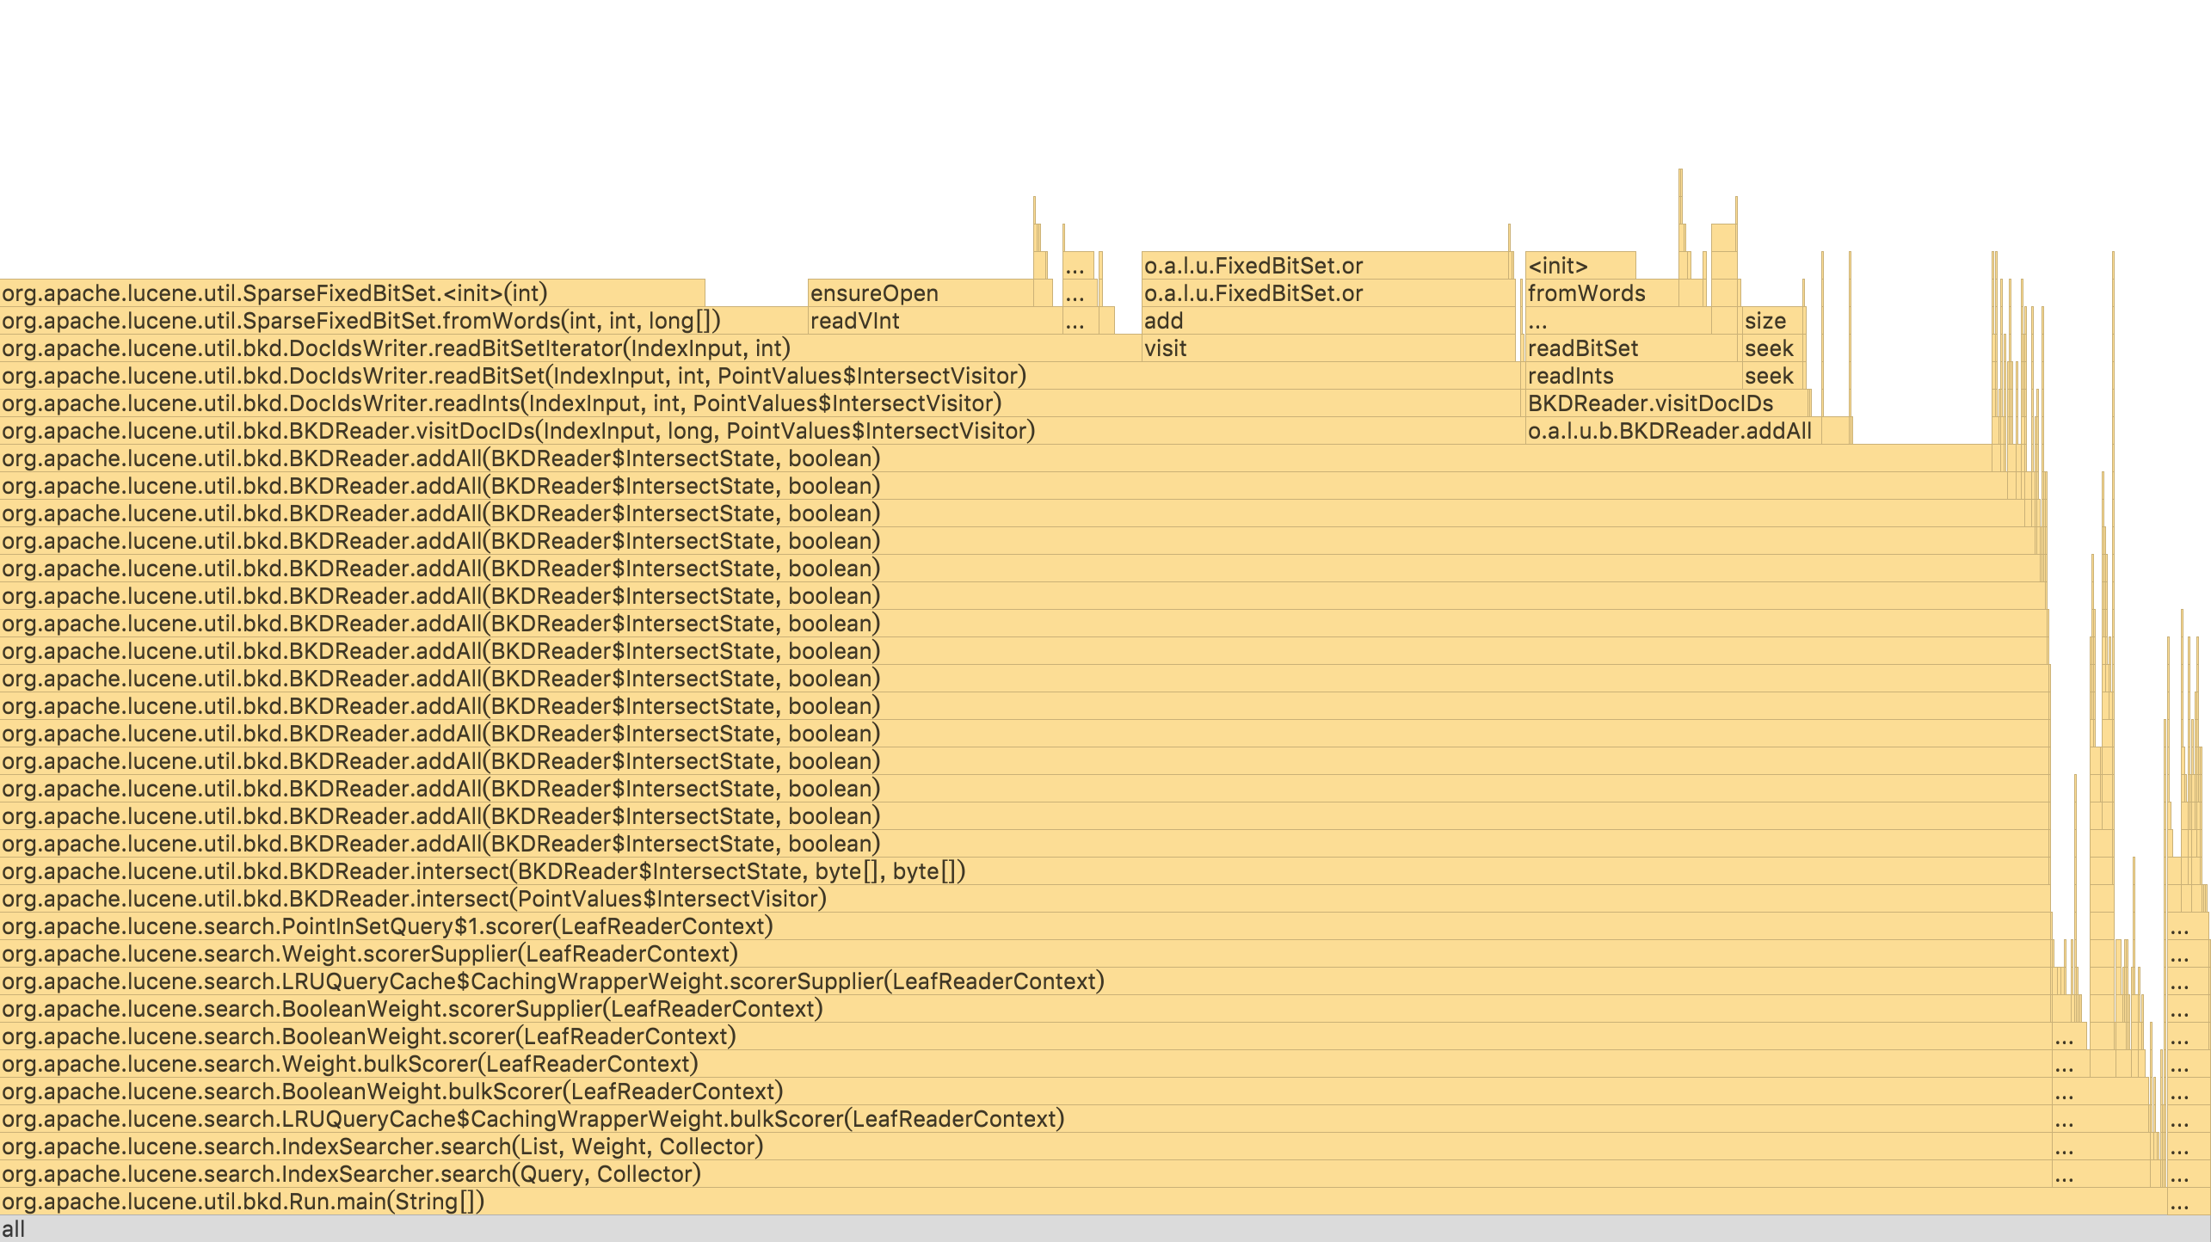This screenshot has width=2211, height=1242.
Task: Click SparseFixedBitSet.<init>(int) frame
Action: [352, 293]
